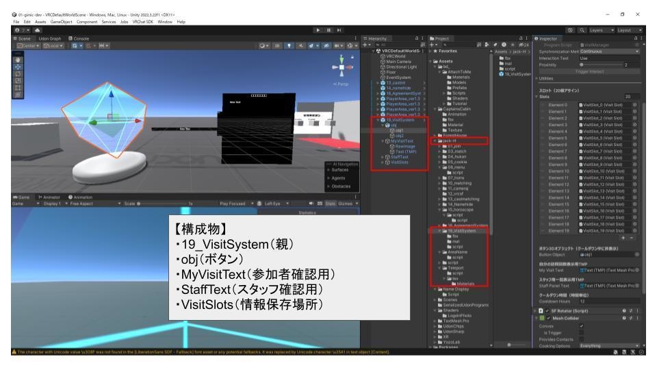Viewport: 657px width, 370px height.
Task: Toggle scene lighting lightbulb button
Action: point(289,46)
